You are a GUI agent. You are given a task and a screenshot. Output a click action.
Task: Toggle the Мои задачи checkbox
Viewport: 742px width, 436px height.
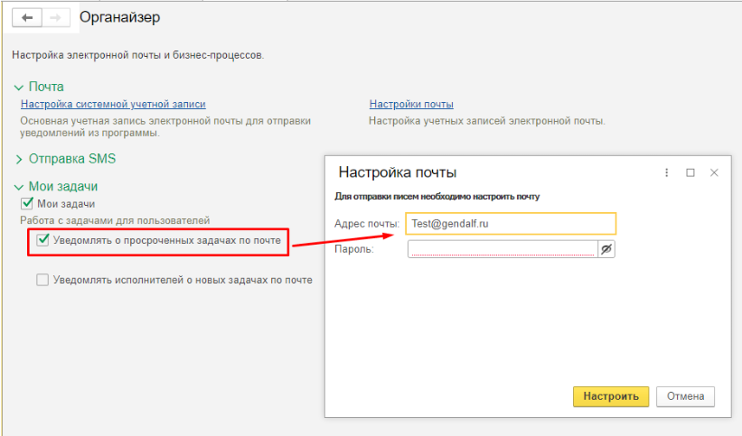tap(27, 204)
